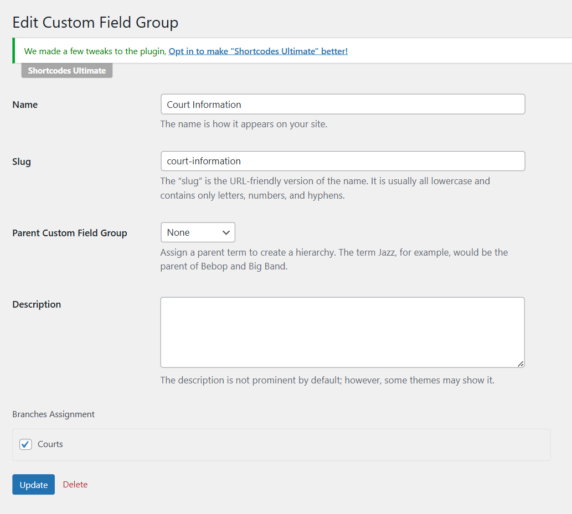Check the Courts checkbox in Branches Assignment
The image size is (572, 514).
pyautogui.click(x=25, y=444)
